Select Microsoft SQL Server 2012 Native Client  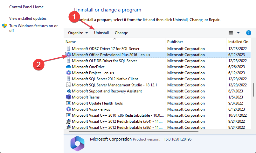105,79
